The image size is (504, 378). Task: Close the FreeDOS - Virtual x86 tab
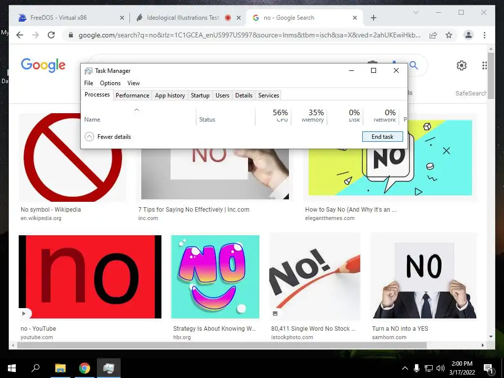122,18
